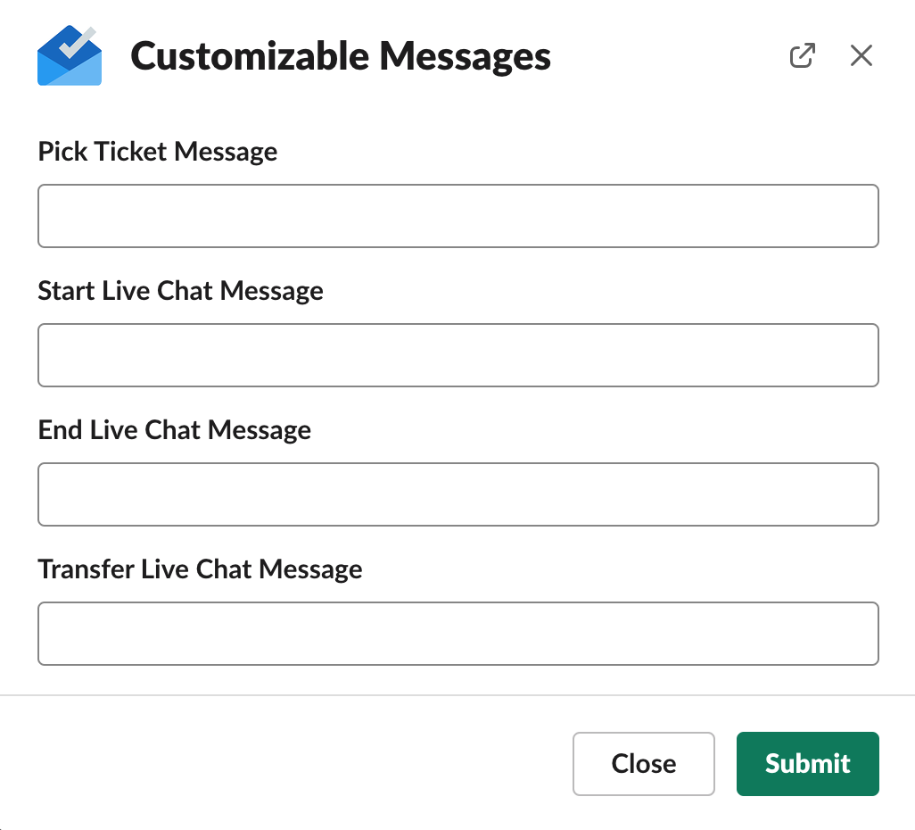This screenshot has height=830, width=915.
Task: Select the topmost input box in the form
Action: (458, 216)
